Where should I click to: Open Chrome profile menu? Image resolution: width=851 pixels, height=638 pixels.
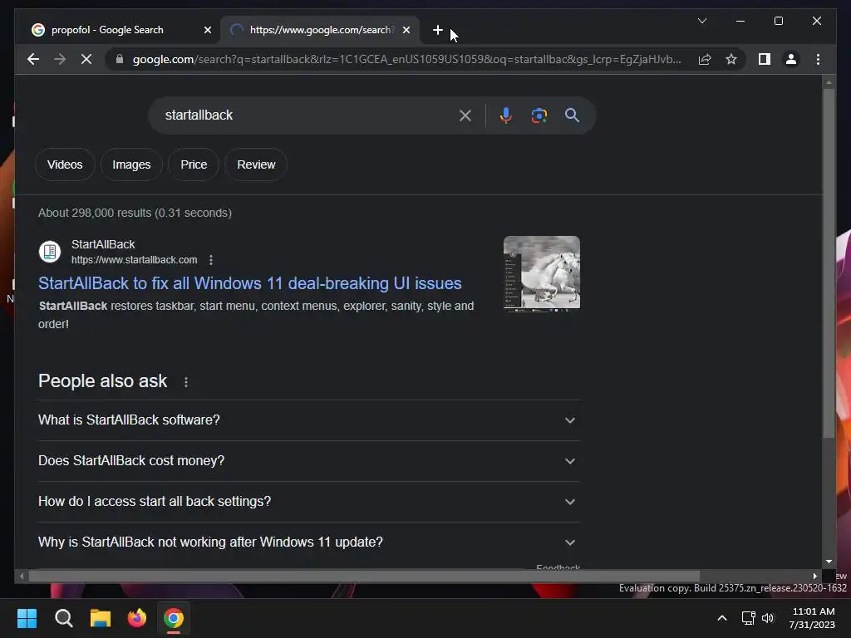point(791,59)
